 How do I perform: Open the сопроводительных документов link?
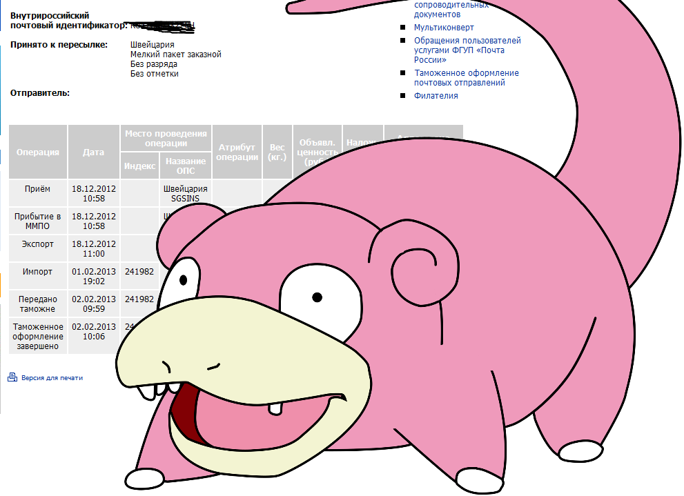(x=451, y=10)
